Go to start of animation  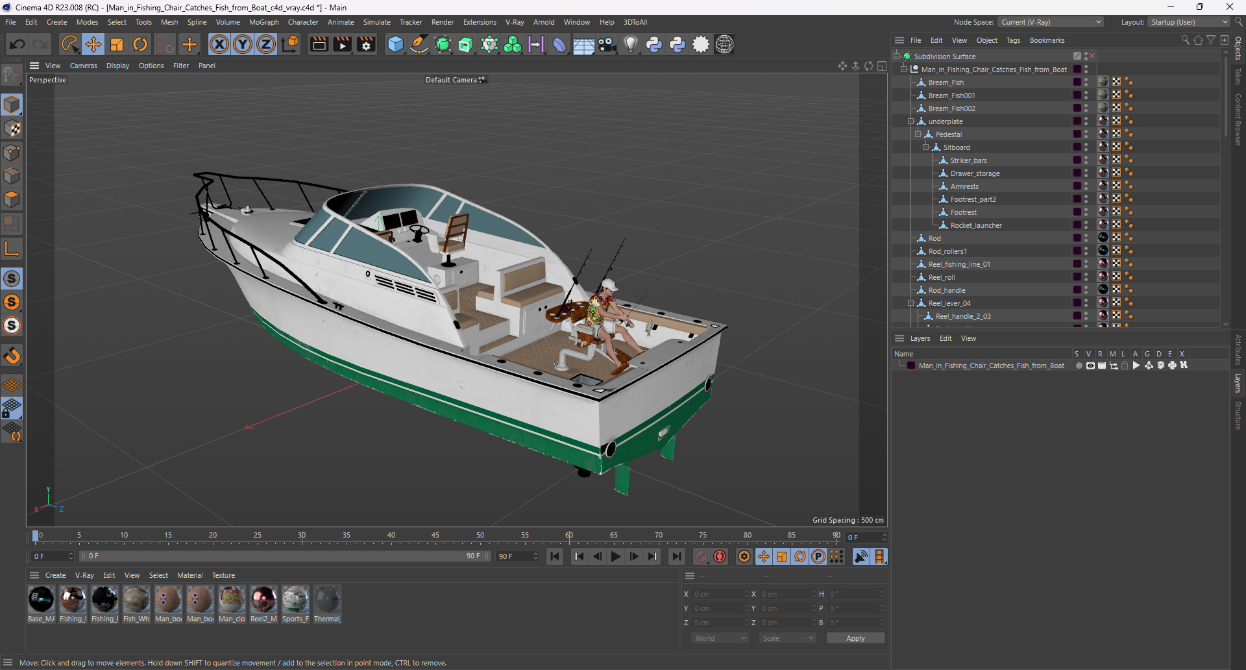(x=555, y=556)
